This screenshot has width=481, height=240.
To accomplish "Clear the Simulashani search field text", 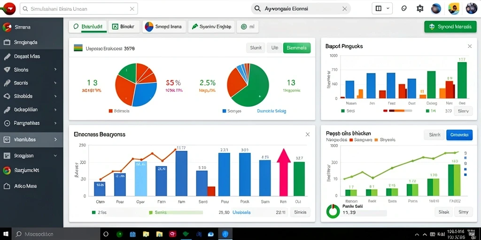I will click(x=132, y=9).
